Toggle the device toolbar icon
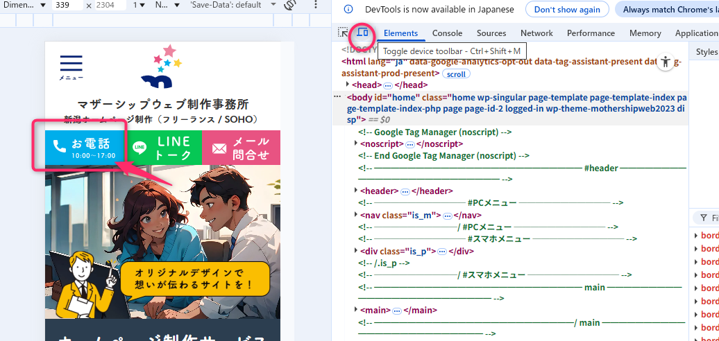This screenshot has width=719, height=341. pos(362,33)
